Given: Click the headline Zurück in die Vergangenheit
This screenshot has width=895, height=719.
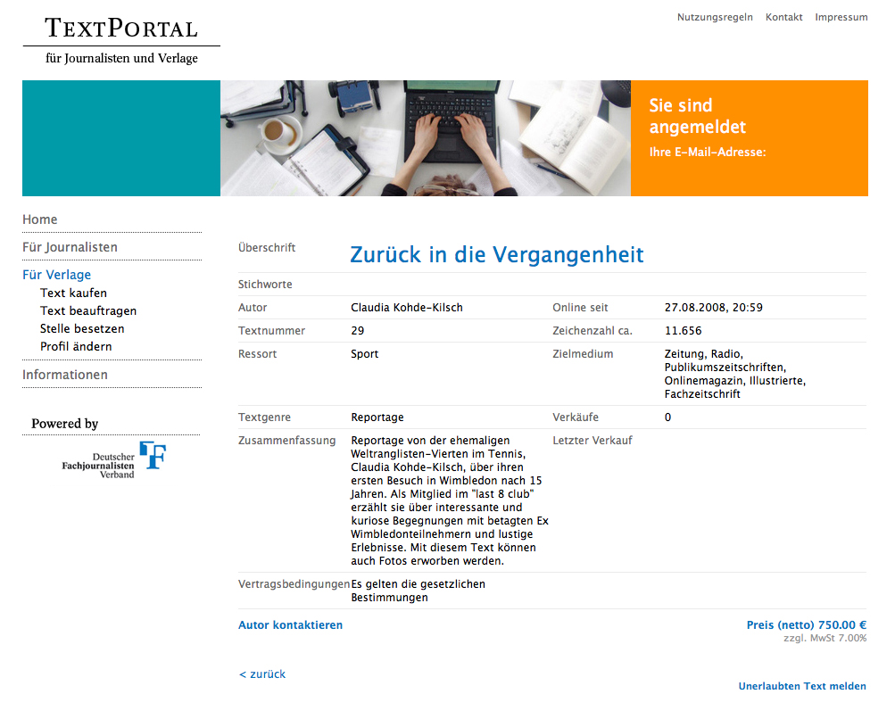Looking at the screenshot, I should pyautogui.click(x=496, y=254).
